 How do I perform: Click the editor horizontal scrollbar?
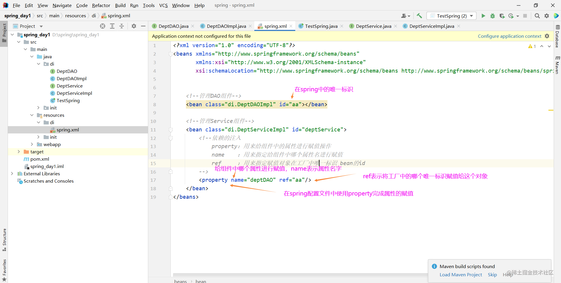pyautogui.click(x=301, y=275)
